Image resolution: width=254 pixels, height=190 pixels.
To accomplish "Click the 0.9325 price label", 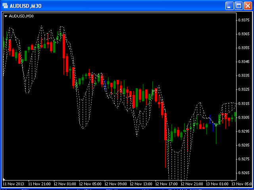I will pos(244,89).
